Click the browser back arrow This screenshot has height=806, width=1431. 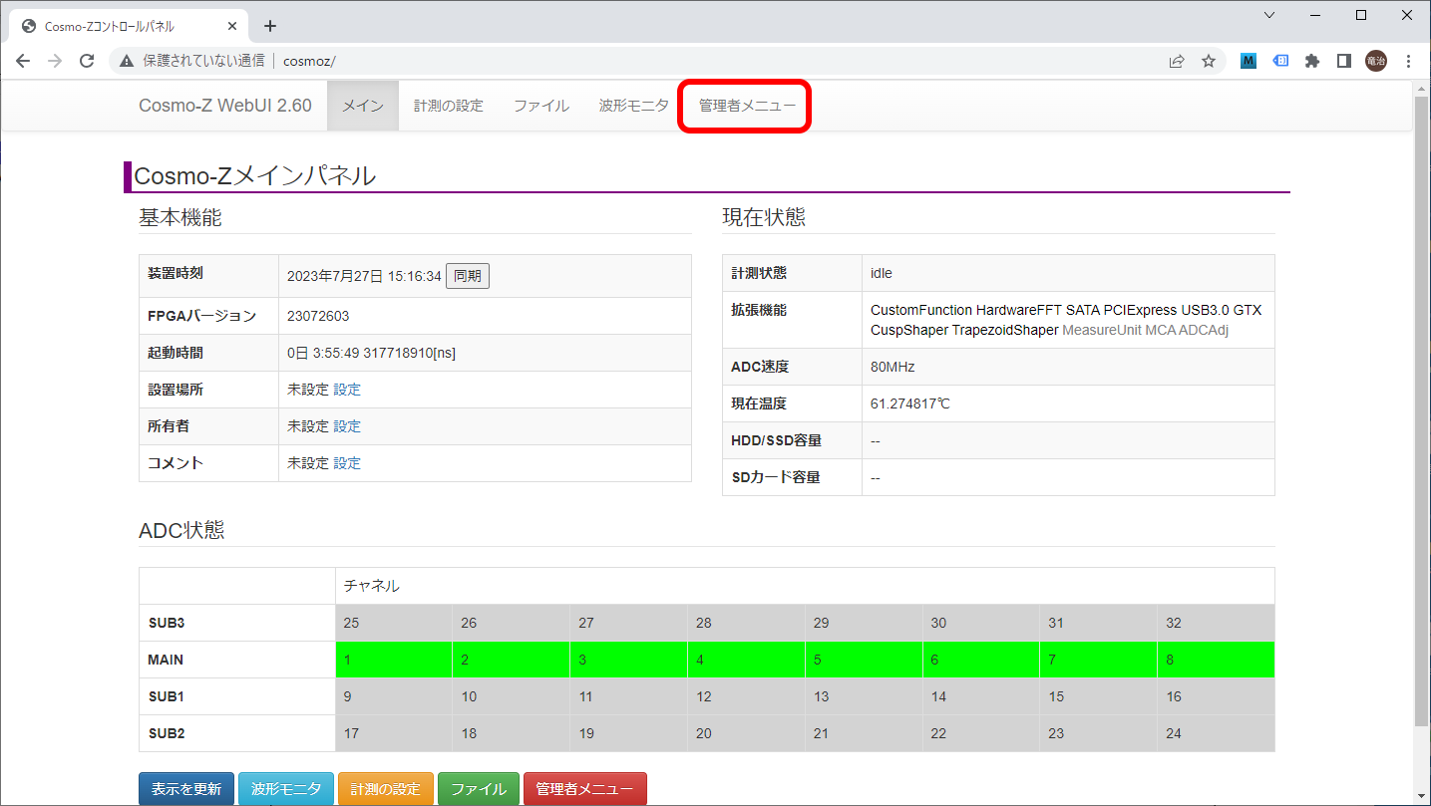click(23, 61)
